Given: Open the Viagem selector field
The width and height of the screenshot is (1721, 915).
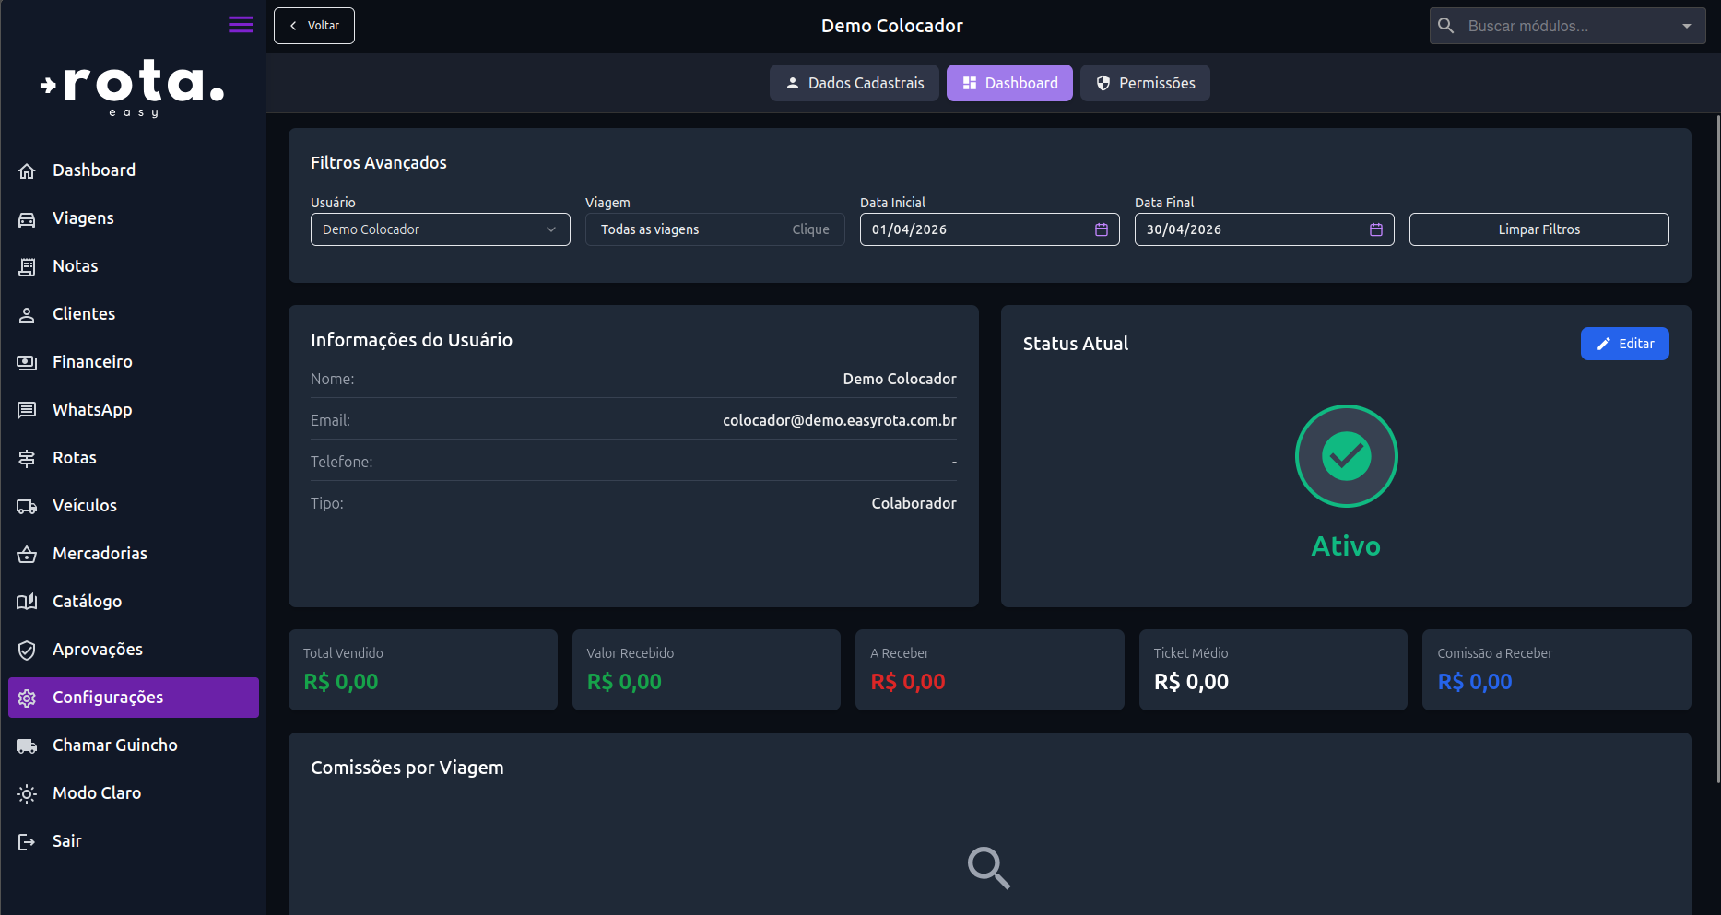Looking at the screenshot, I should point(714,229).
